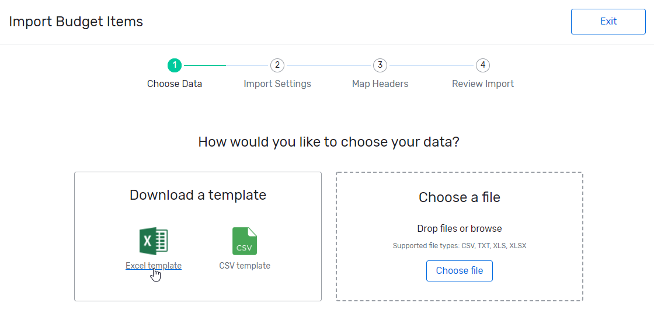
Task: Select the step 2 circle indicator
Action: (277, 65)
